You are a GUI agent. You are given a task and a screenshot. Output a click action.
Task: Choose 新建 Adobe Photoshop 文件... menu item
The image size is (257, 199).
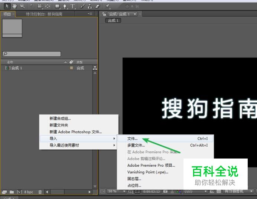pos(76,132)
